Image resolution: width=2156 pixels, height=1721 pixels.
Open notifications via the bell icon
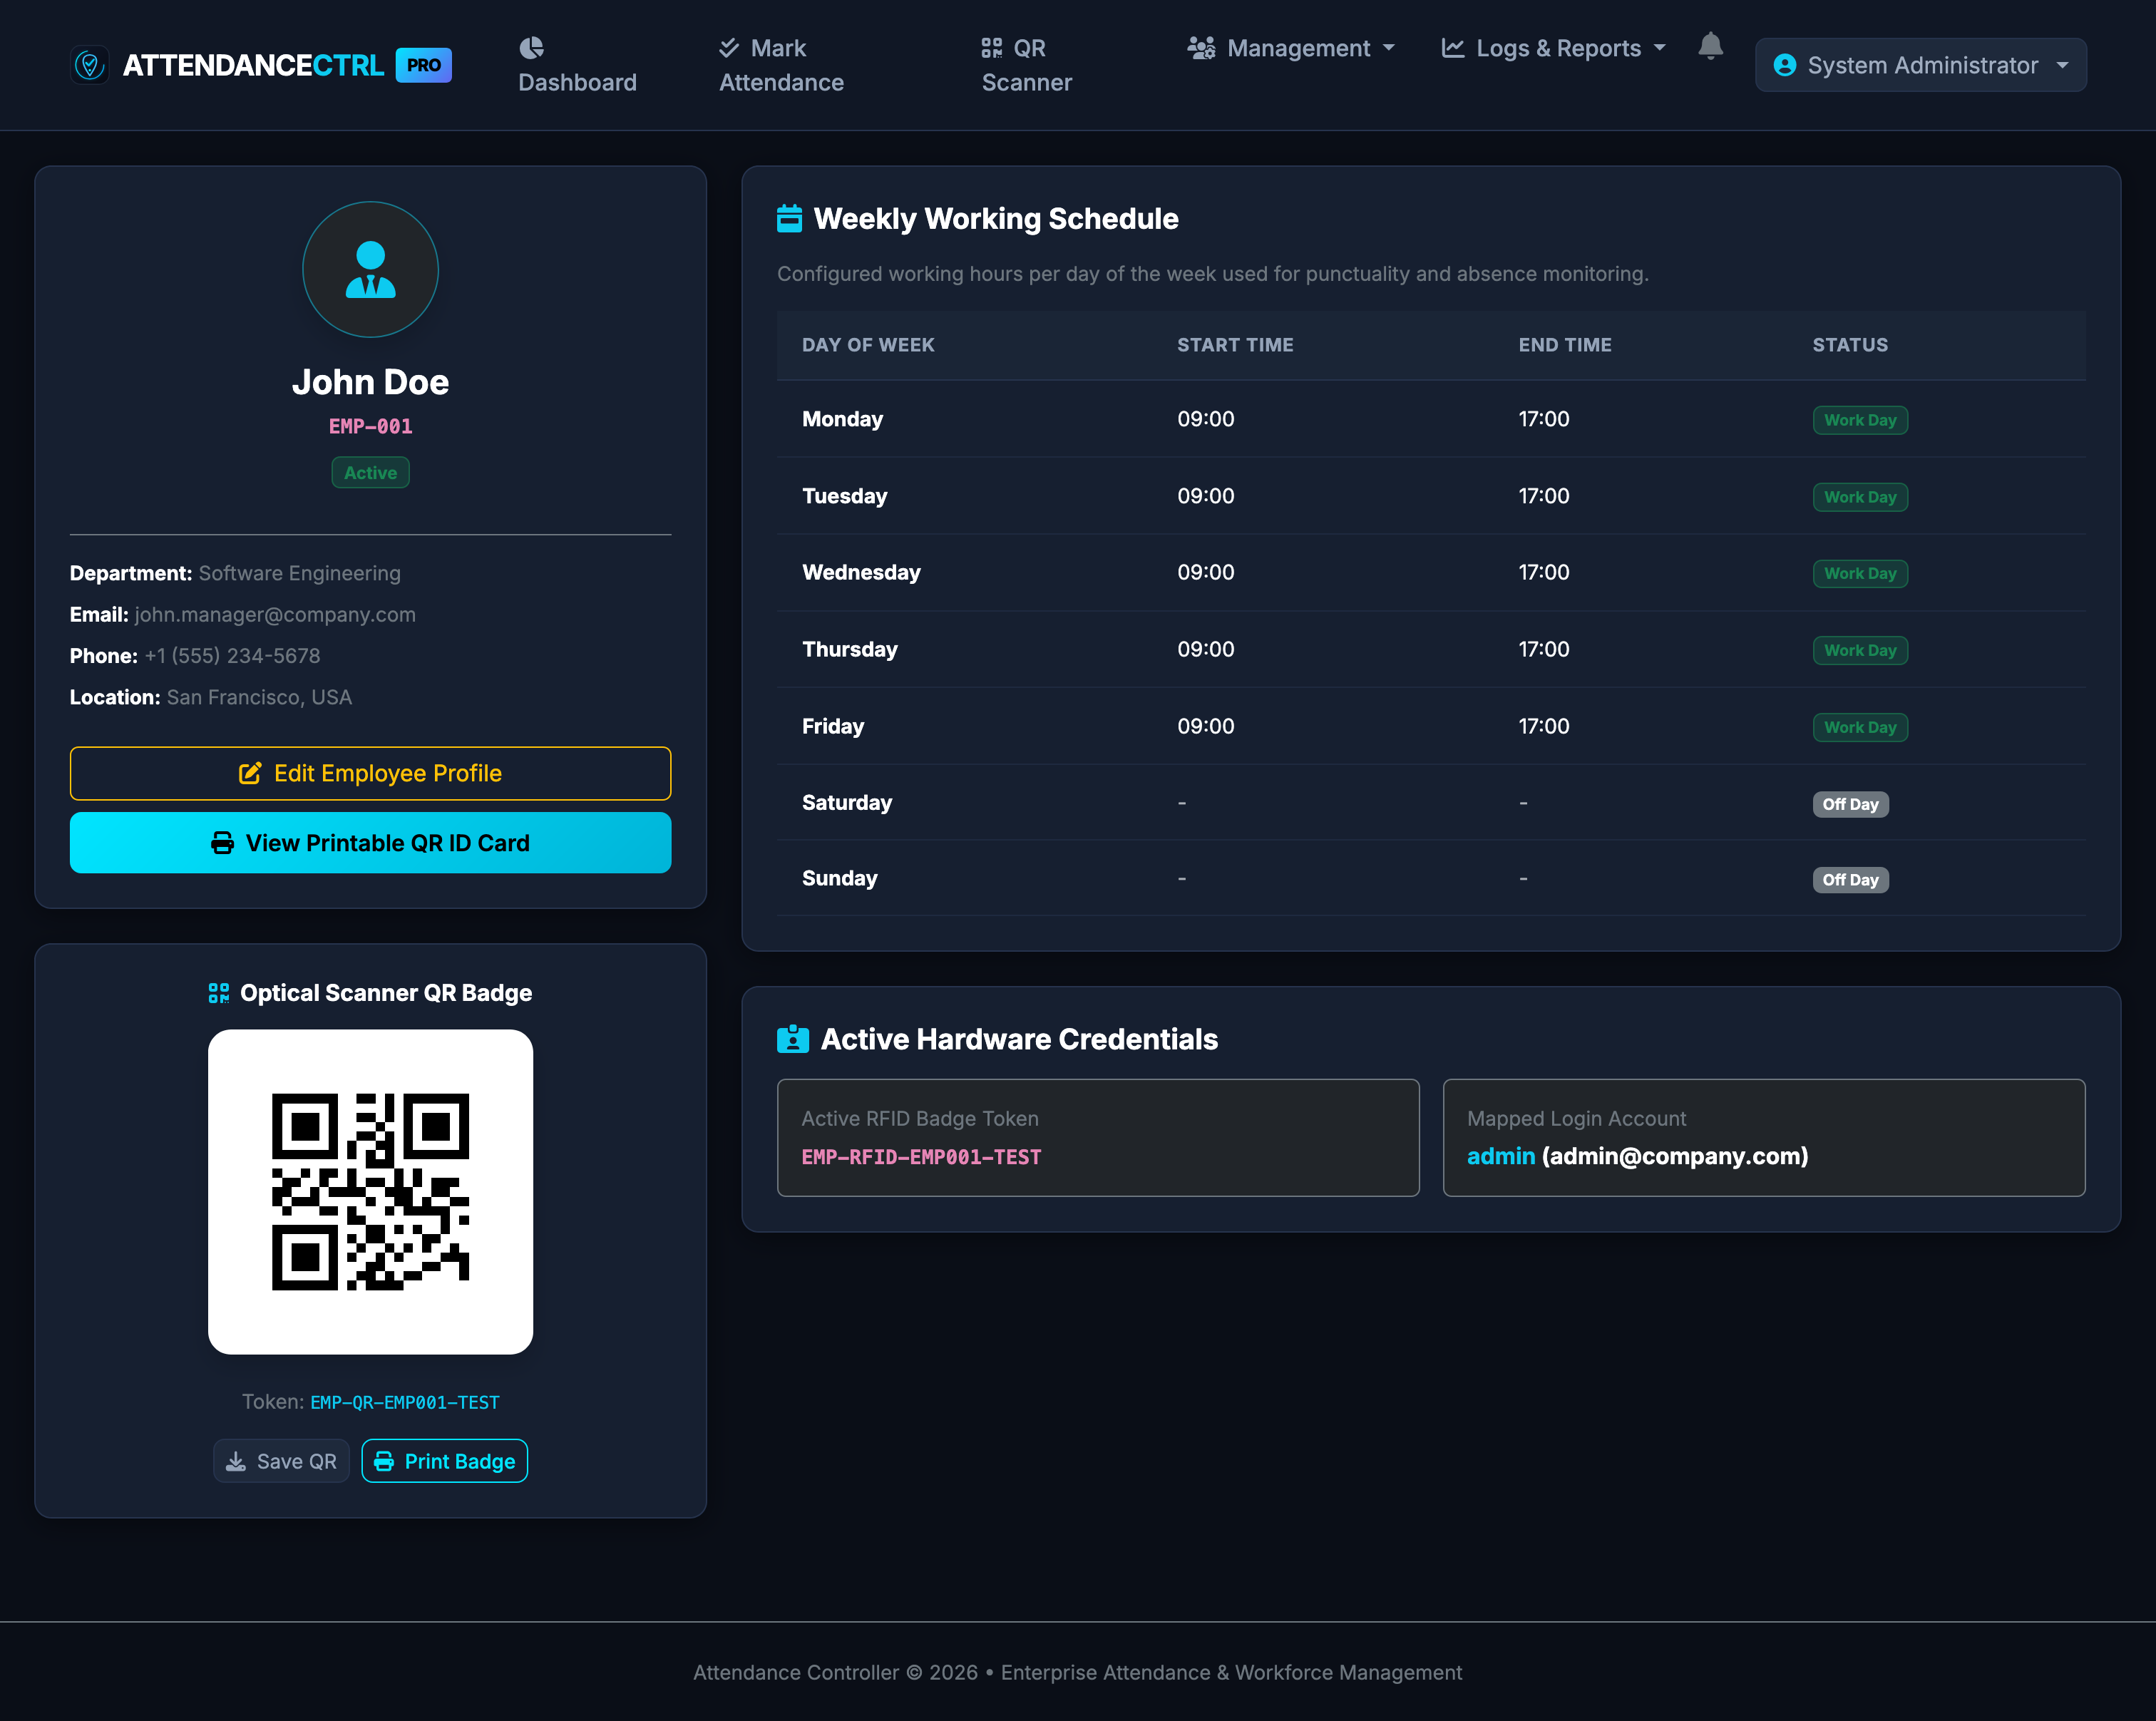[1710, 46]
